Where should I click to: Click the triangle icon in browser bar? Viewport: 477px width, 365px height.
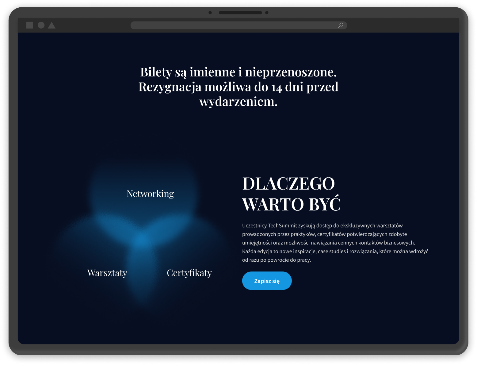coord(52,25)
